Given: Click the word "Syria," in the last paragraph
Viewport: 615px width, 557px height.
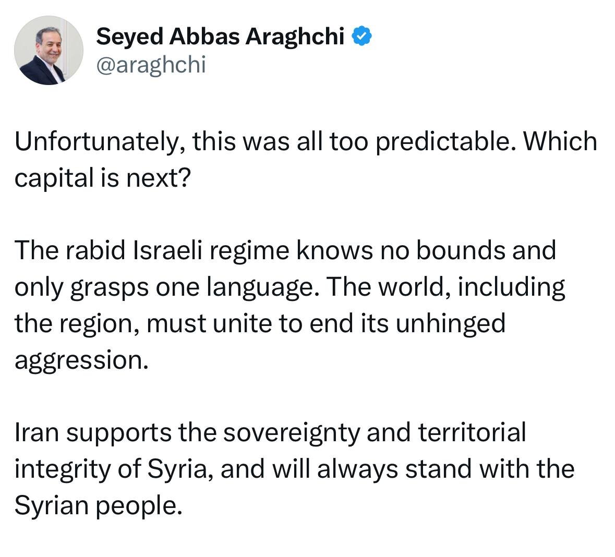Looking at the screenshot, I should point(180,469).
